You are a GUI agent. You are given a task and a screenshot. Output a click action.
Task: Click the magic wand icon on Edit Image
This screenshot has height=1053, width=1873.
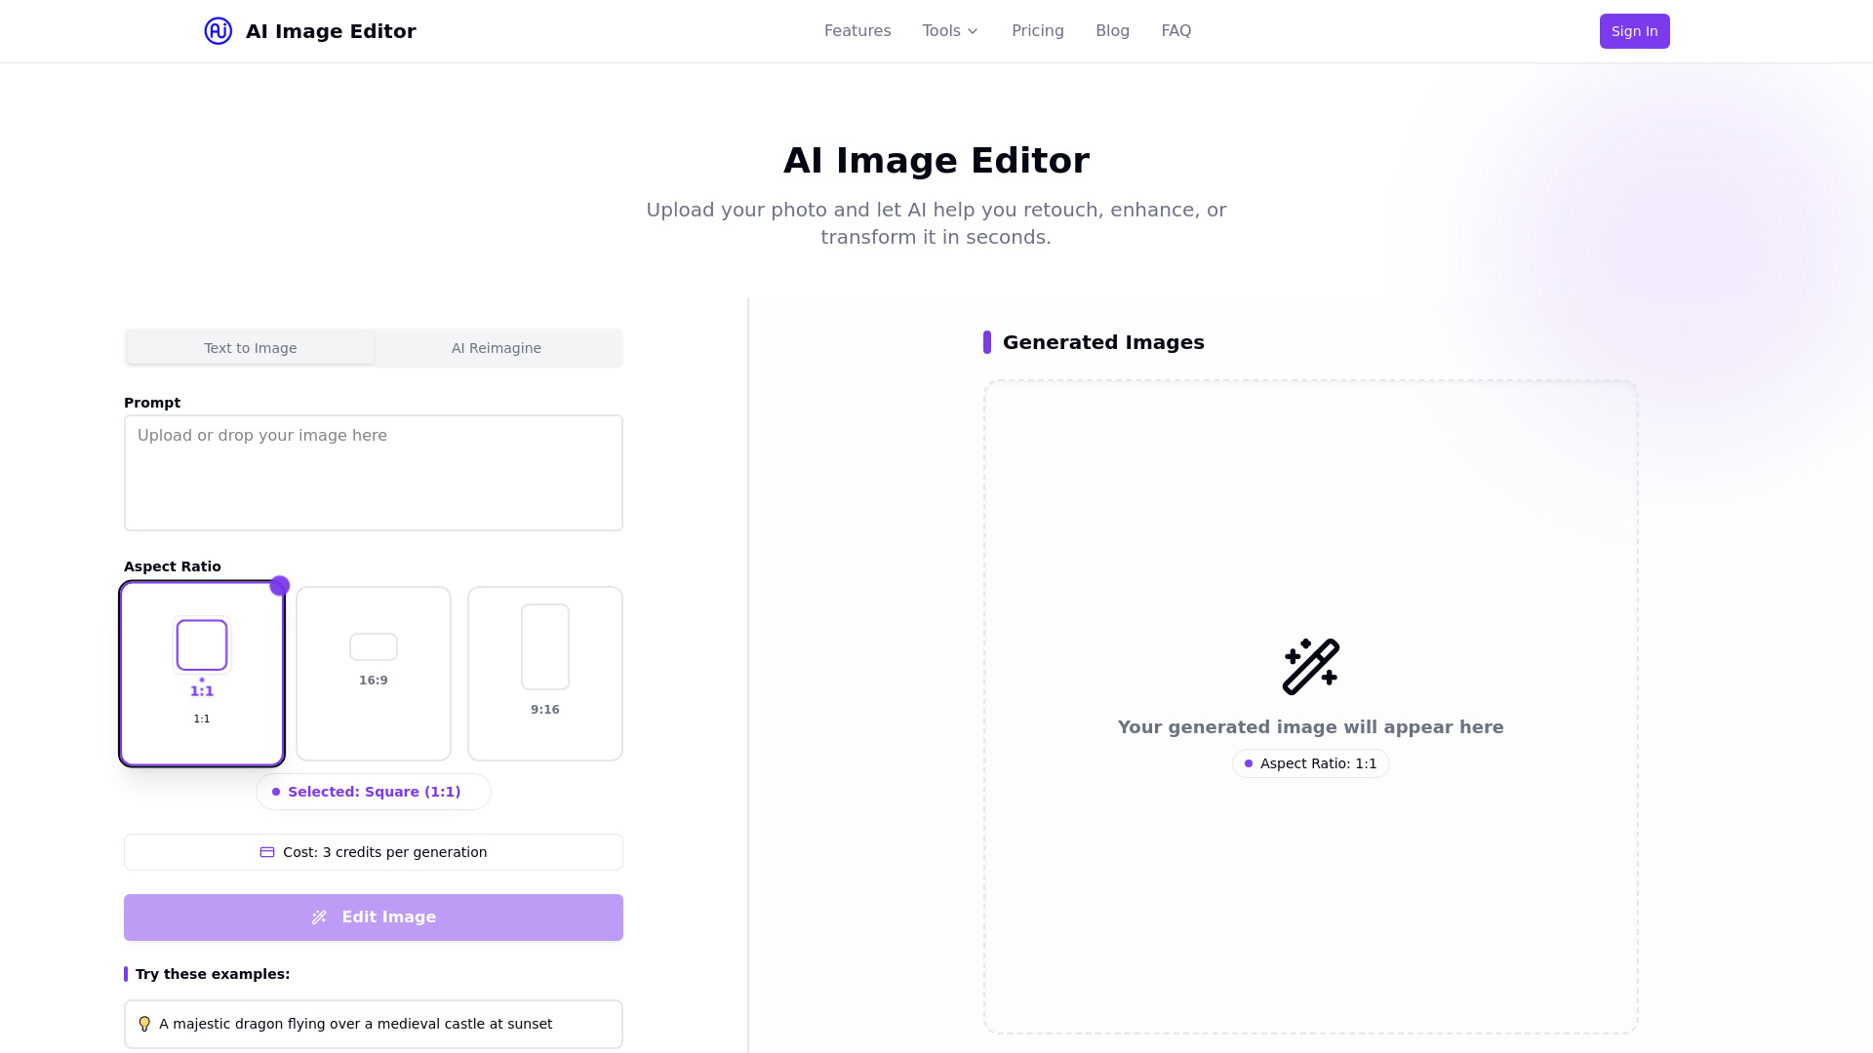coord(318,916)
